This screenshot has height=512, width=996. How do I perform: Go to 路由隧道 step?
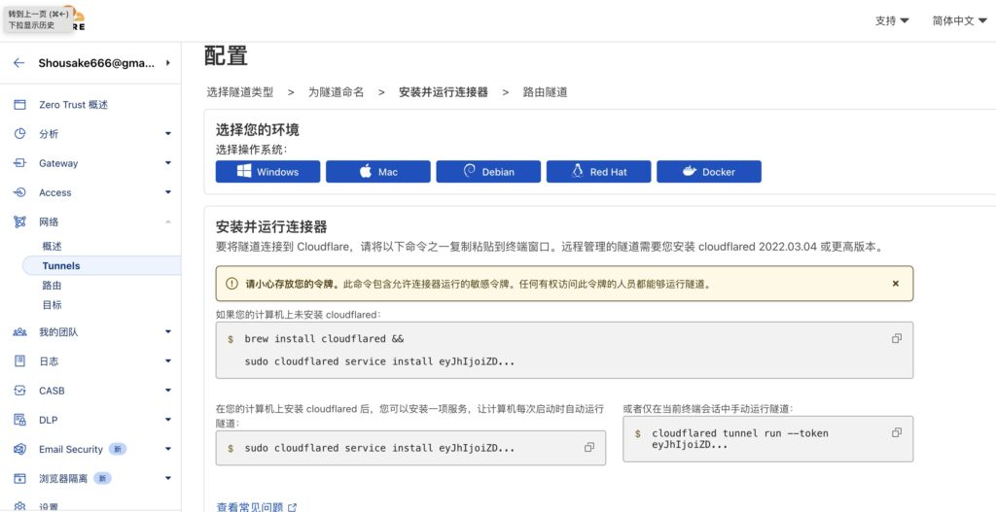tap(545, 92)
